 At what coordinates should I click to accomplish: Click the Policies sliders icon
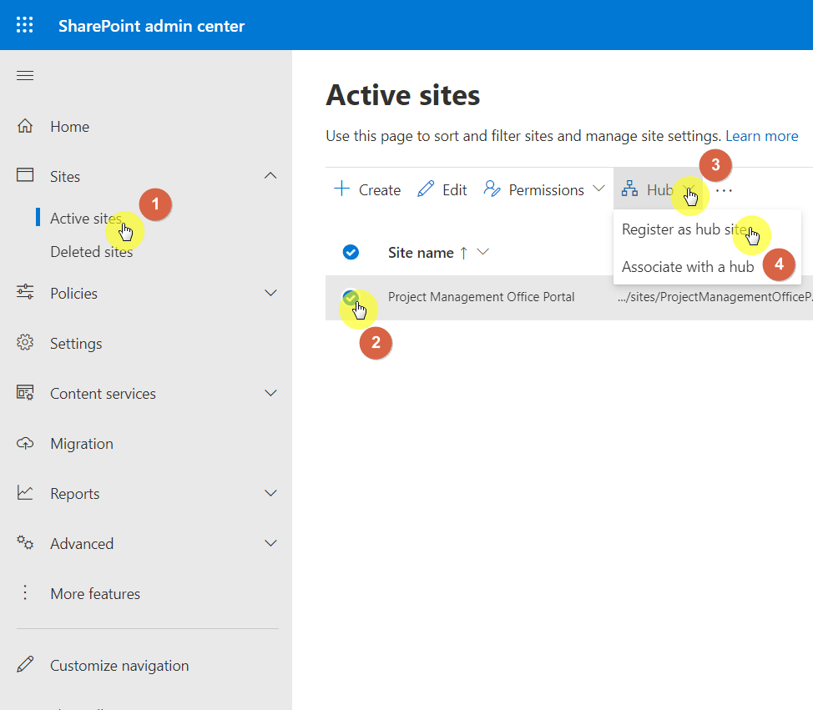click(x=25, y=292)
